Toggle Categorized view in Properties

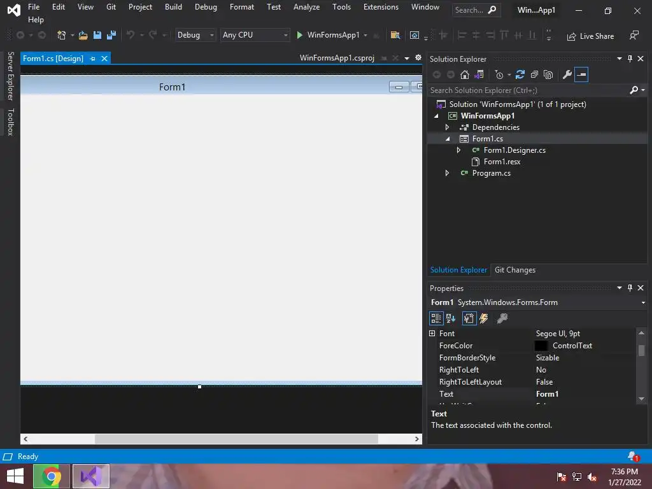coord(436,318)
